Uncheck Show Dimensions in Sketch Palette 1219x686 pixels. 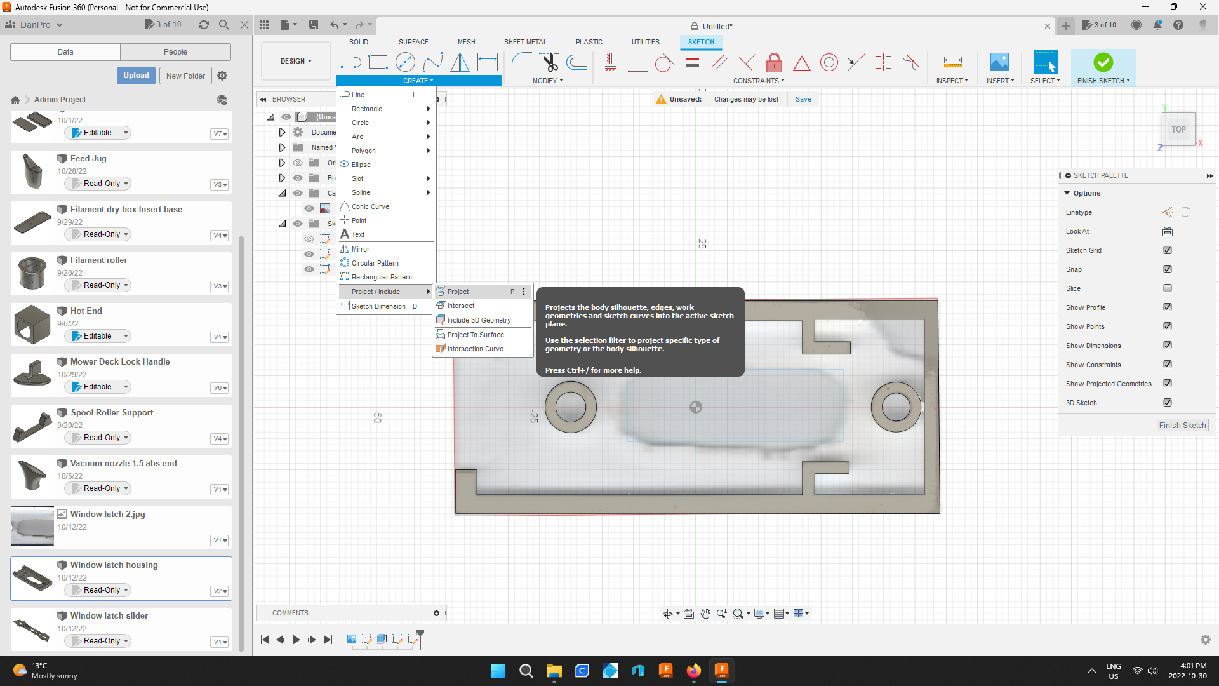pos(1167,345)
